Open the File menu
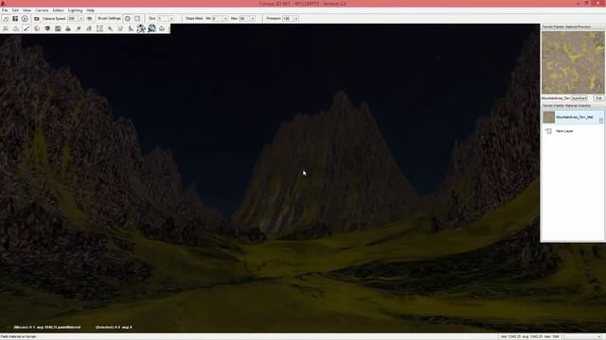This screenshot has height=340, width=606. tap(5, 10)
